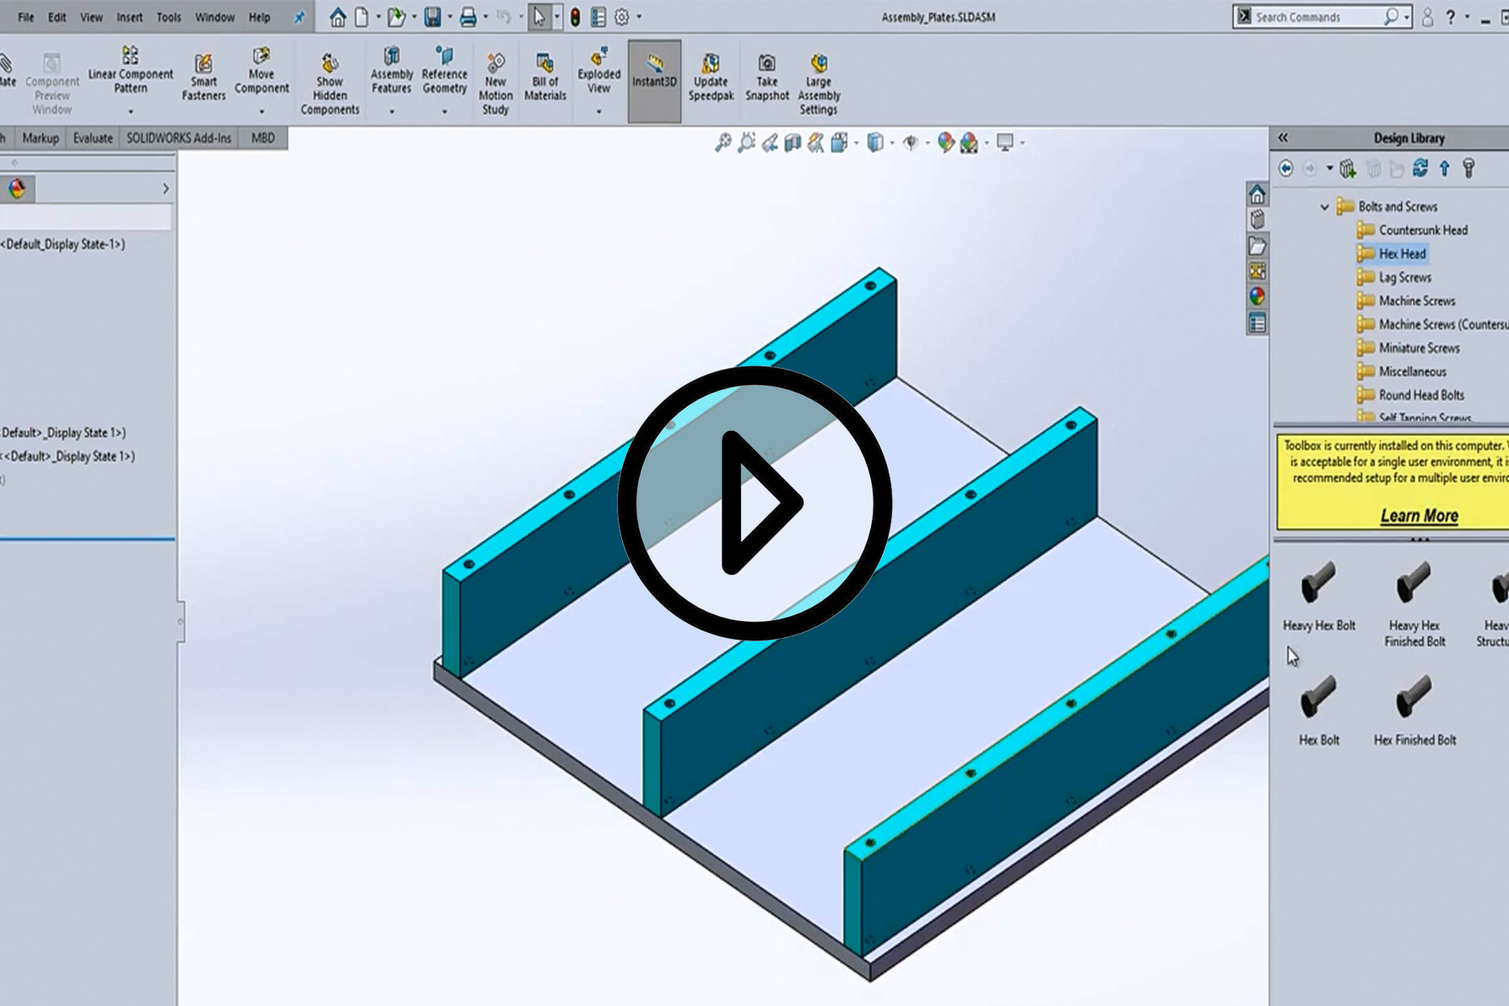Screen dimensions: 1509x1006
Task: Open the Help question mark icon
Action: [1450, 17]
